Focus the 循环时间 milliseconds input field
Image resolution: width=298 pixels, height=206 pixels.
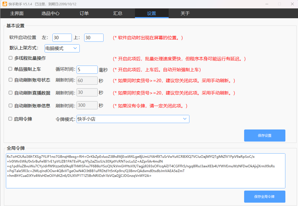[87, 70]
